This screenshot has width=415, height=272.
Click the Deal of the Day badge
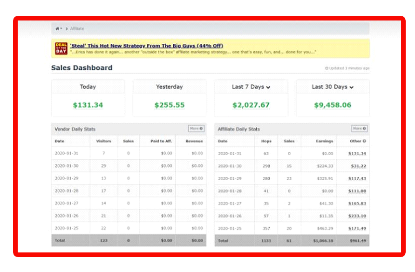click(x=61, y=48)
